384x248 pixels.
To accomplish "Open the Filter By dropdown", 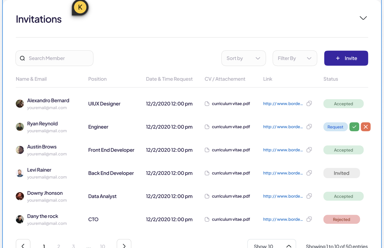I will [295, 58].
